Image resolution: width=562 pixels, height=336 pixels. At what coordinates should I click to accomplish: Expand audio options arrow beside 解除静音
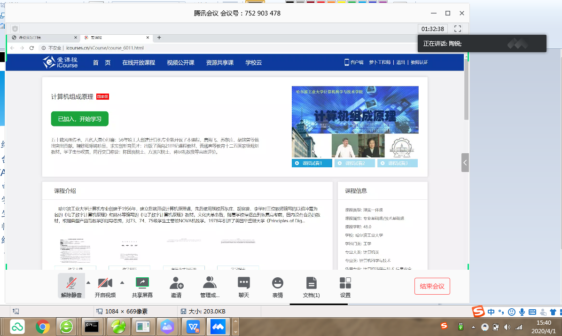tap(88, 282)
